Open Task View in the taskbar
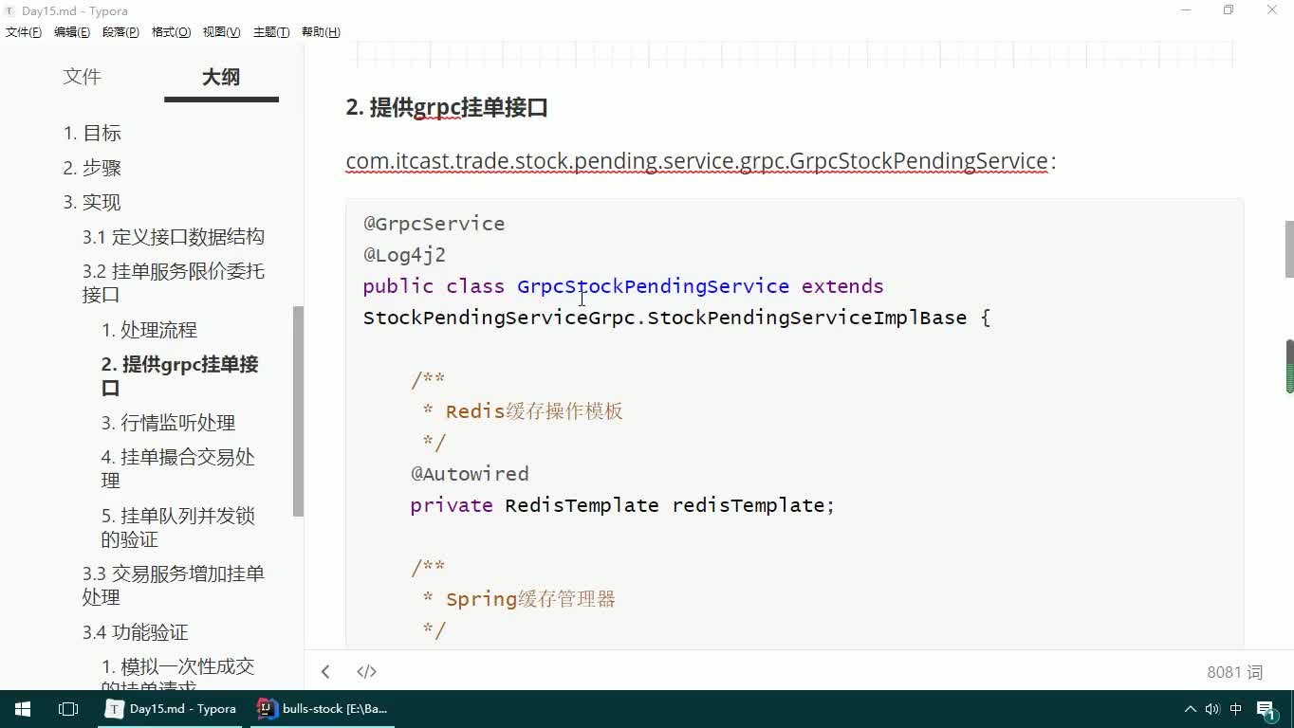This screenshot has height=728, width=1294. (x=68, y=709)
